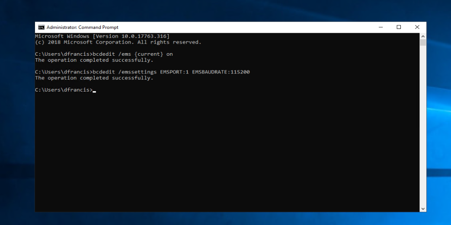Click the 'Microsoft Windows [Version 10.0.17763.316]' line
The width and height of the screenshot is (451, 225).
click(102, 36)
